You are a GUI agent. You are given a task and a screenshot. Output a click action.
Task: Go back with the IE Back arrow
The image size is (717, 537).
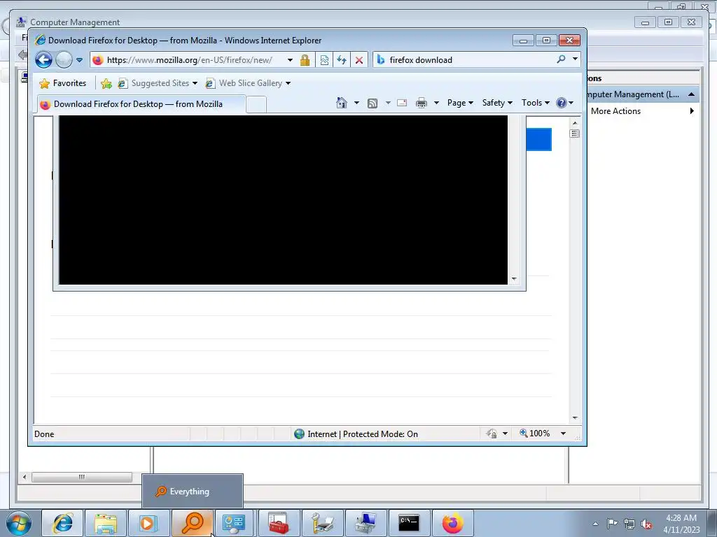[x=44, y=60]
